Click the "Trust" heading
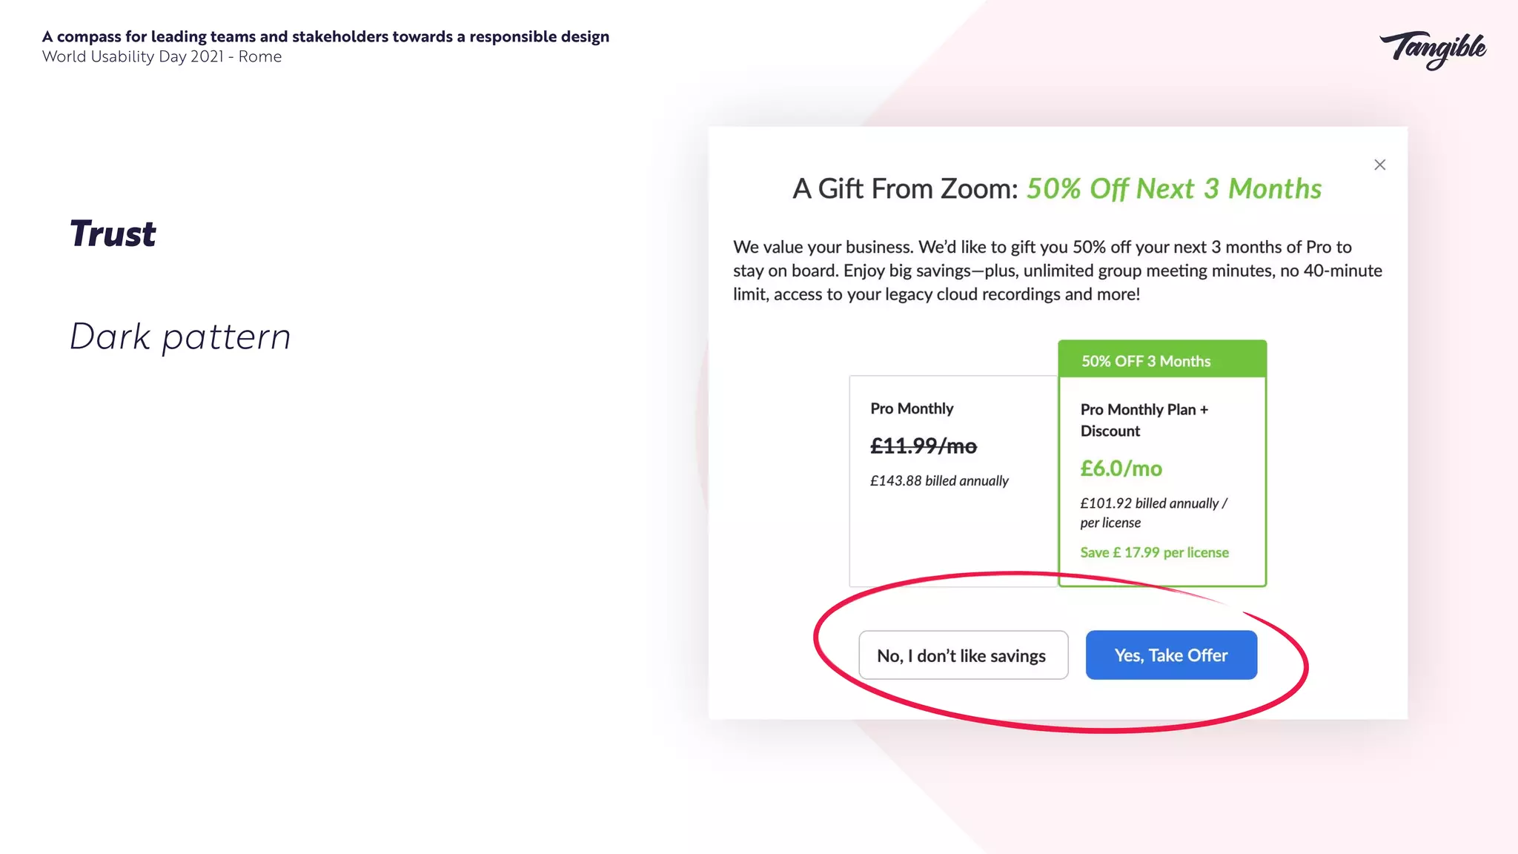1518x854 pixels. coord(113,234)
